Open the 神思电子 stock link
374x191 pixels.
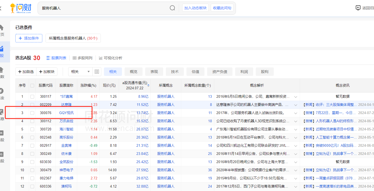point(66,170)
